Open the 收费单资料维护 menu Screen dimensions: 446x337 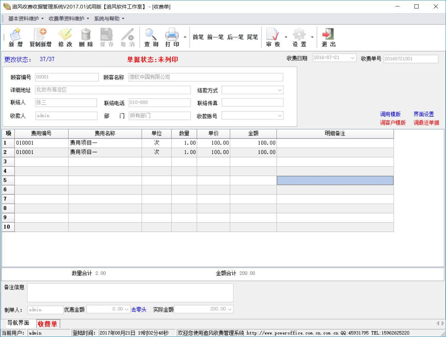(69, 19)
